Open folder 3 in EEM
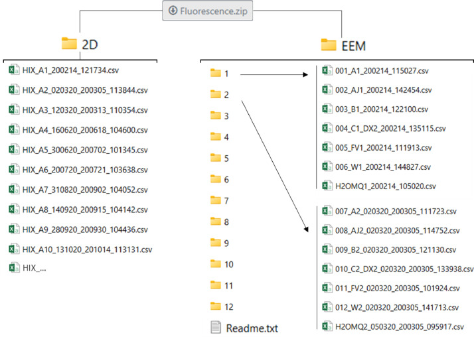This screenshot has width=474, height=337. [220, 115]
